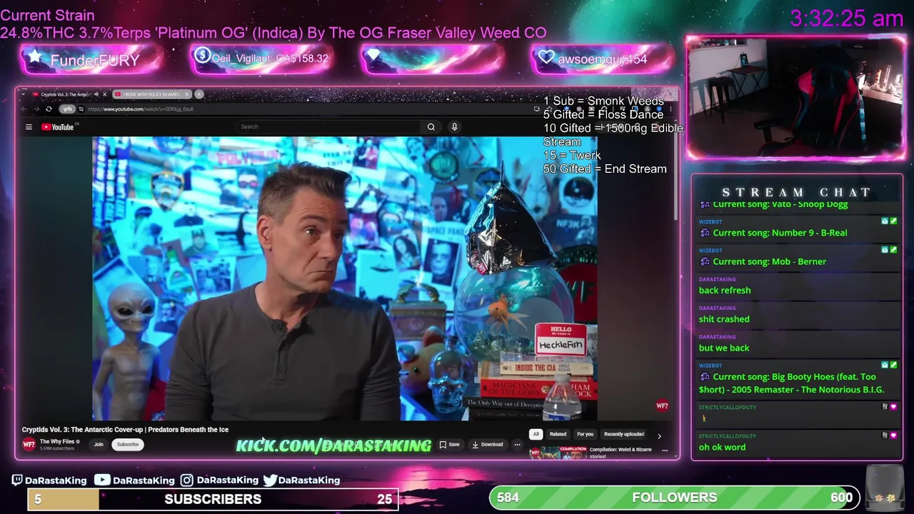Click the music note icon beside 'Mob - Berner'

tap(705, 261)
